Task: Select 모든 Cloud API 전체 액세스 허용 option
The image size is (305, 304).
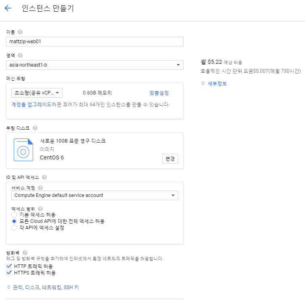Action: (x=14, y=221)
